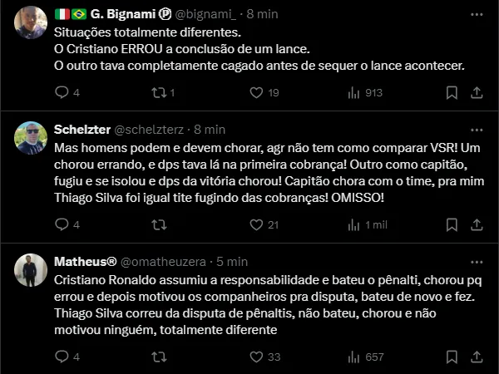Click Matheus's profile avatar

click(x=32, y=269)
